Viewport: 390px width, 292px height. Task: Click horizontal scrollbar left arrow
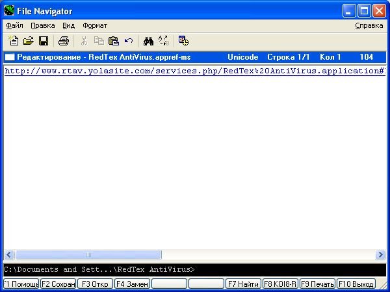9,255
